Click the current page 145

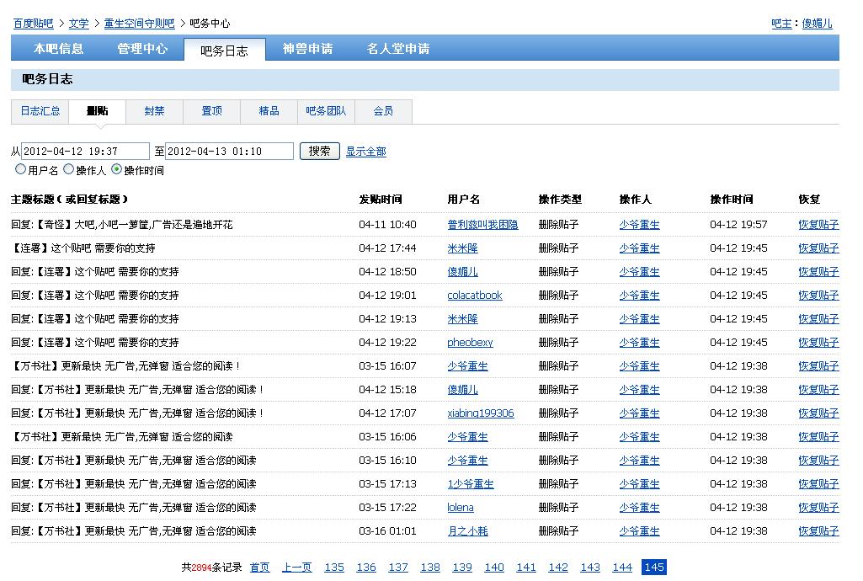point(654,568)
